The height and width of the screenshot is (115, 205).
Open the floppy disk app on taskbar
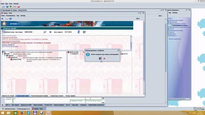[x=35, y=113]
